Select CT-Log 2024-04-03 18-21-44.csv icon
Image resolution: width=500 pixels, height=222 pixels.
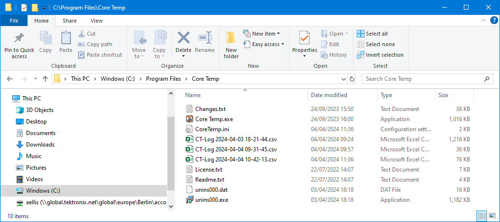[189, 139]
